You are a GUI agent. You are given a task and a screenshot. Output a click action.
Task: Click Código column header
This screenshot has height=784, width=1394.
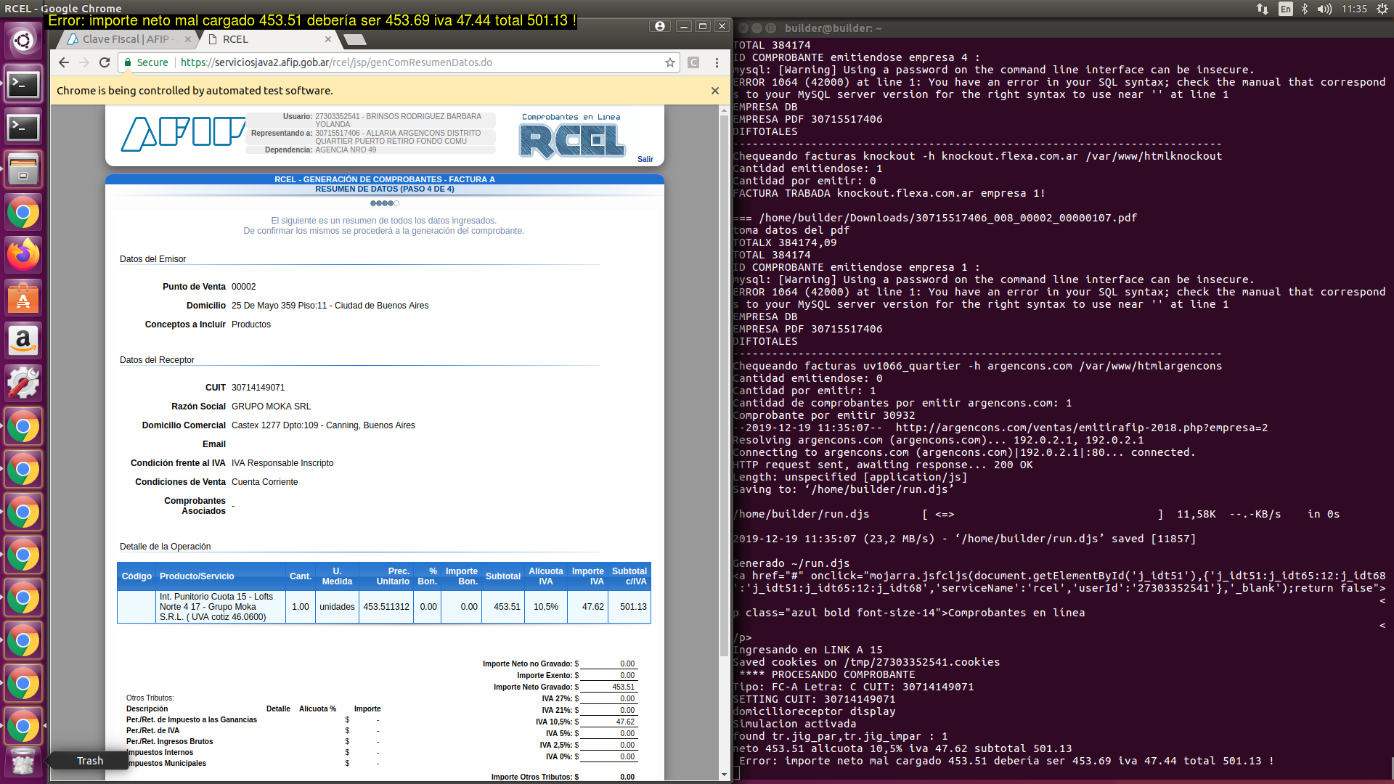[136, 576]
